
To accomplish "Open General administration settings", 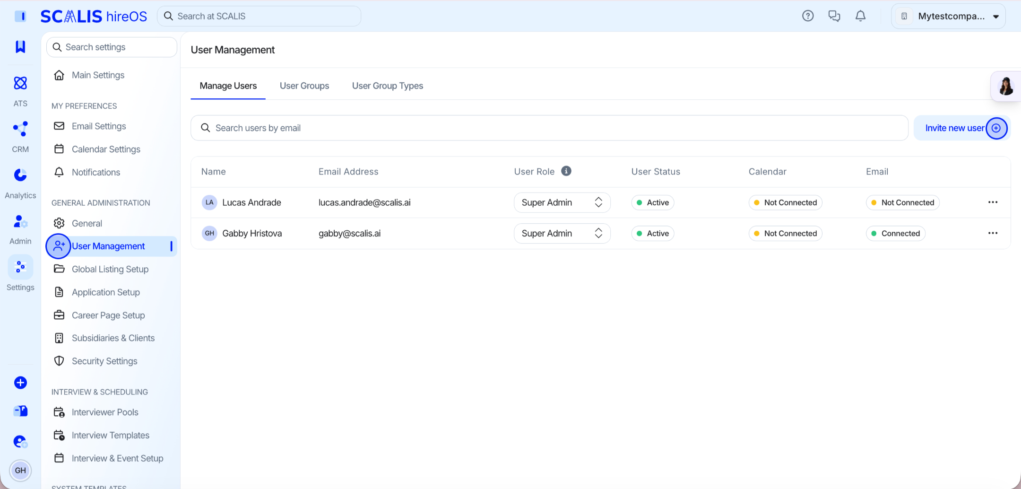I will 87,223.
